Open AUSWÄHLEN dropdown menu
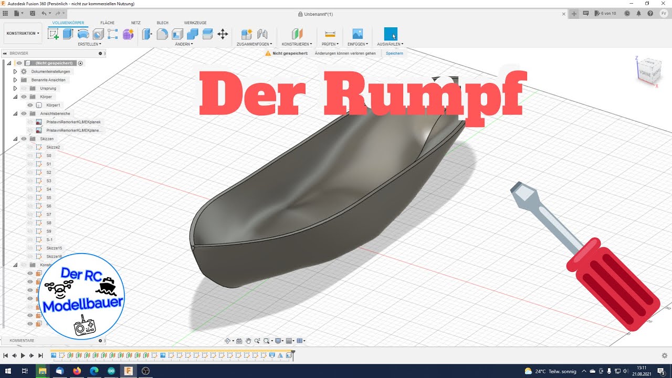The width and height of the screenshot is (672, 378). pyautogui.click(x=391, y=44)
